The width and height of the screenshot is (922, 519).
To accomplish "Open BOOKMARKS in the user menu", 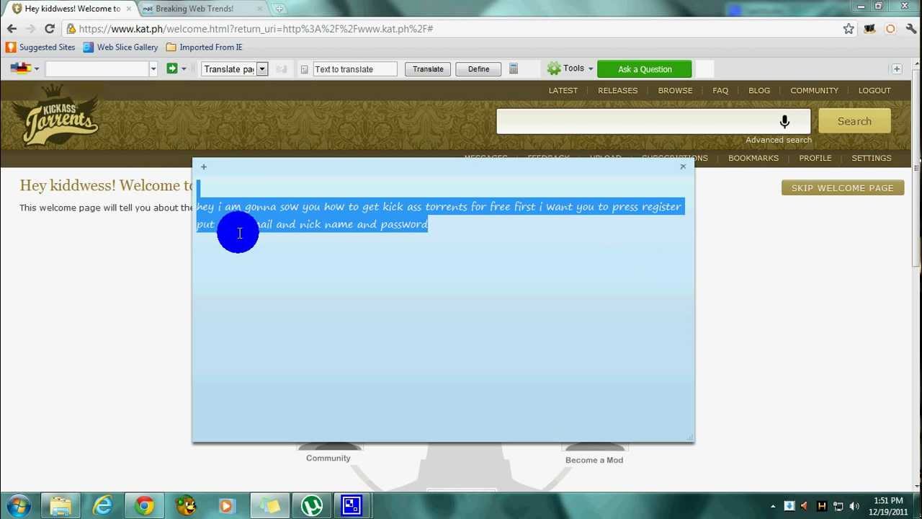I will pos(753,158).
